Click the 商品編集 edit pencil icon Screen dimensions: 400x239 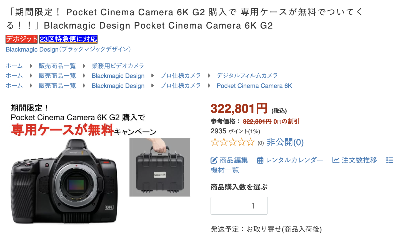pos(214,160)
